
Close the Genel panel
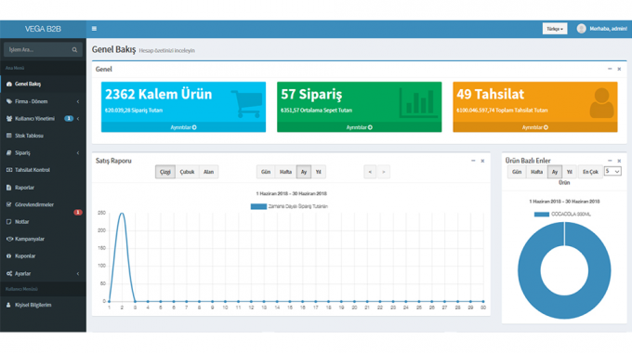click(x=619, y=69)
